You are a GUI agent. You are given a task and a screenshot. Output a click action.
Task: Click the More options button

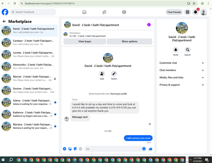[129, 41]
